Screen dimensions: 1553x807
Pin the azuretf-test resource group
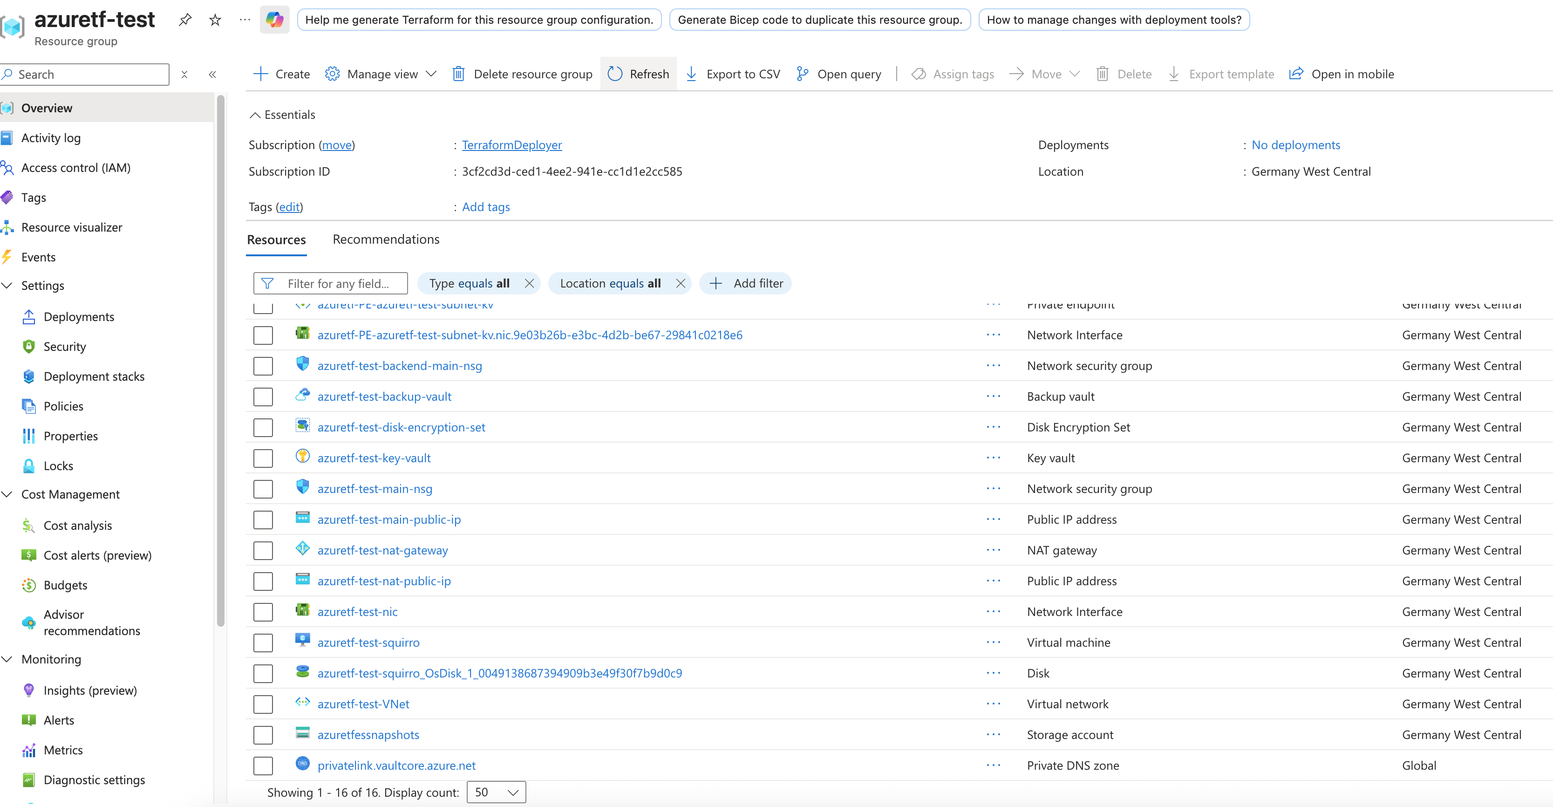tap(185, 20)
